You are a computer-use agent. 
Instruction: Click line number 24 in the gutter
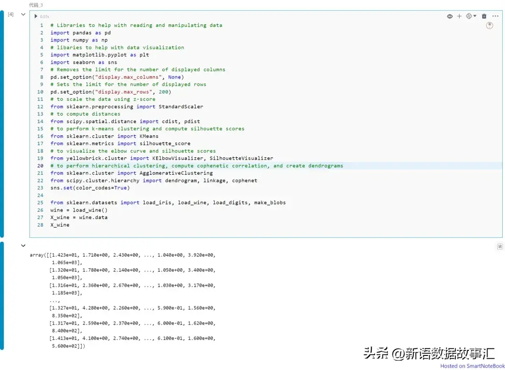[x=40, y=195]
